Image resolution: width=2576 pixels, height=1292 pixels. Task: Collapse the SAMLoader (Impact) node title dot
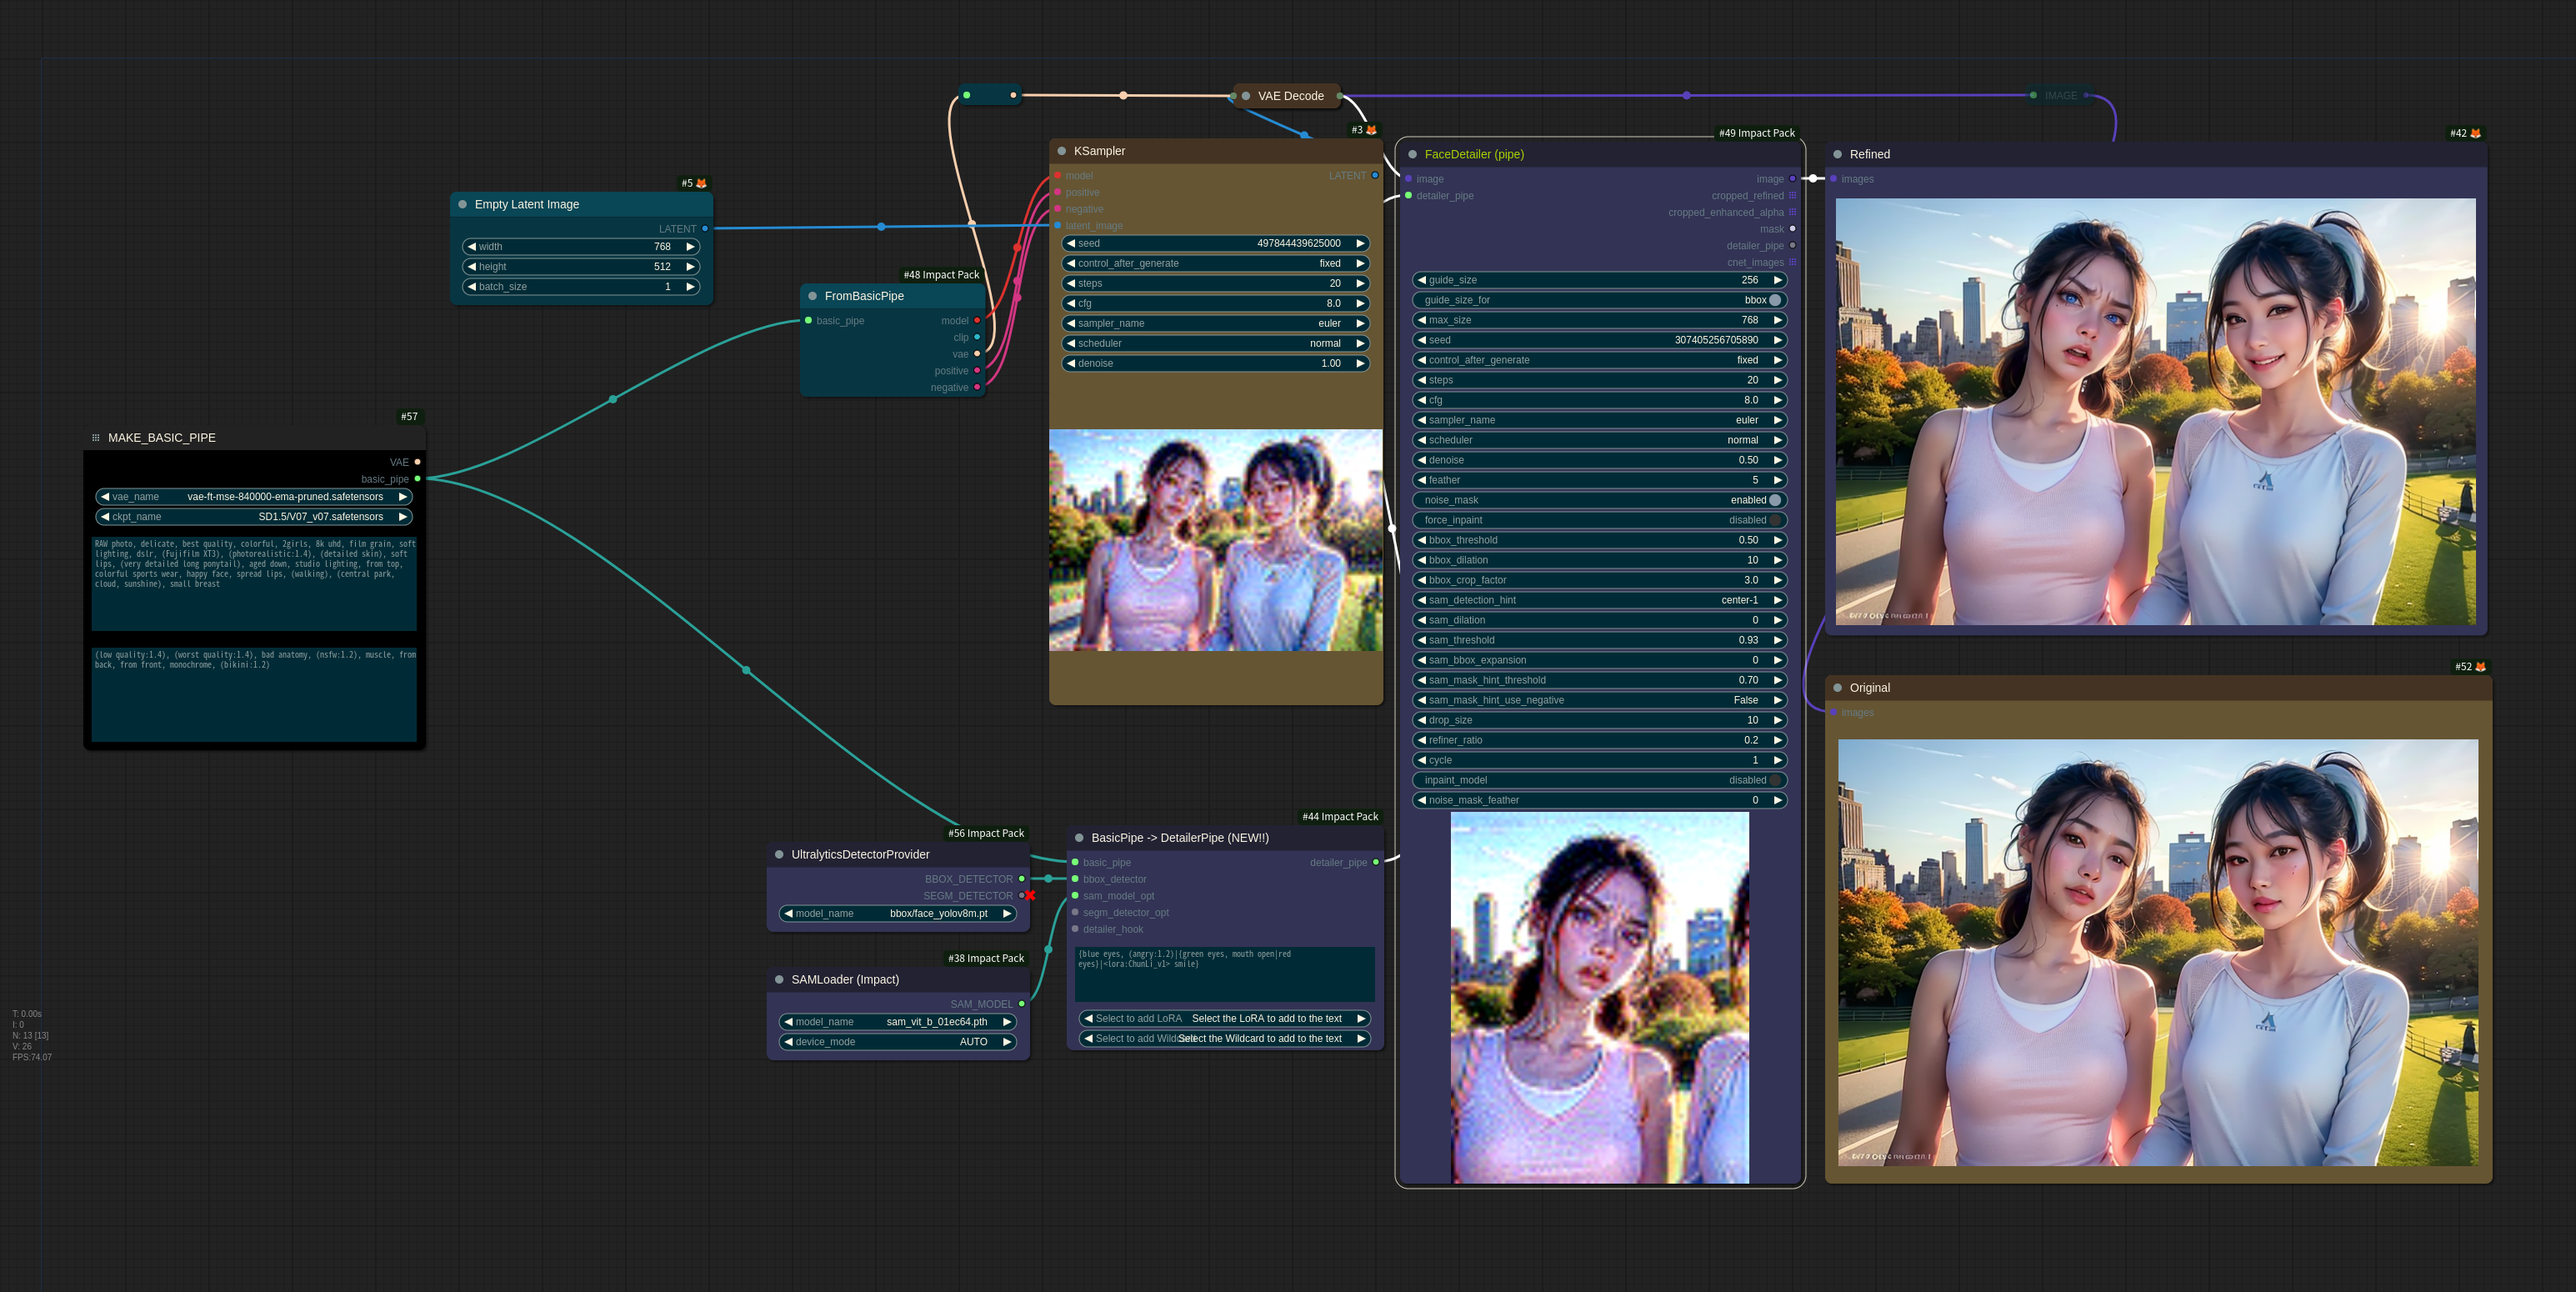point(779,980)
